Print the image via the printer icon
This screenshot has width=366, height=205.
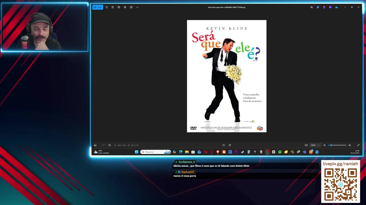pos(119,7)
